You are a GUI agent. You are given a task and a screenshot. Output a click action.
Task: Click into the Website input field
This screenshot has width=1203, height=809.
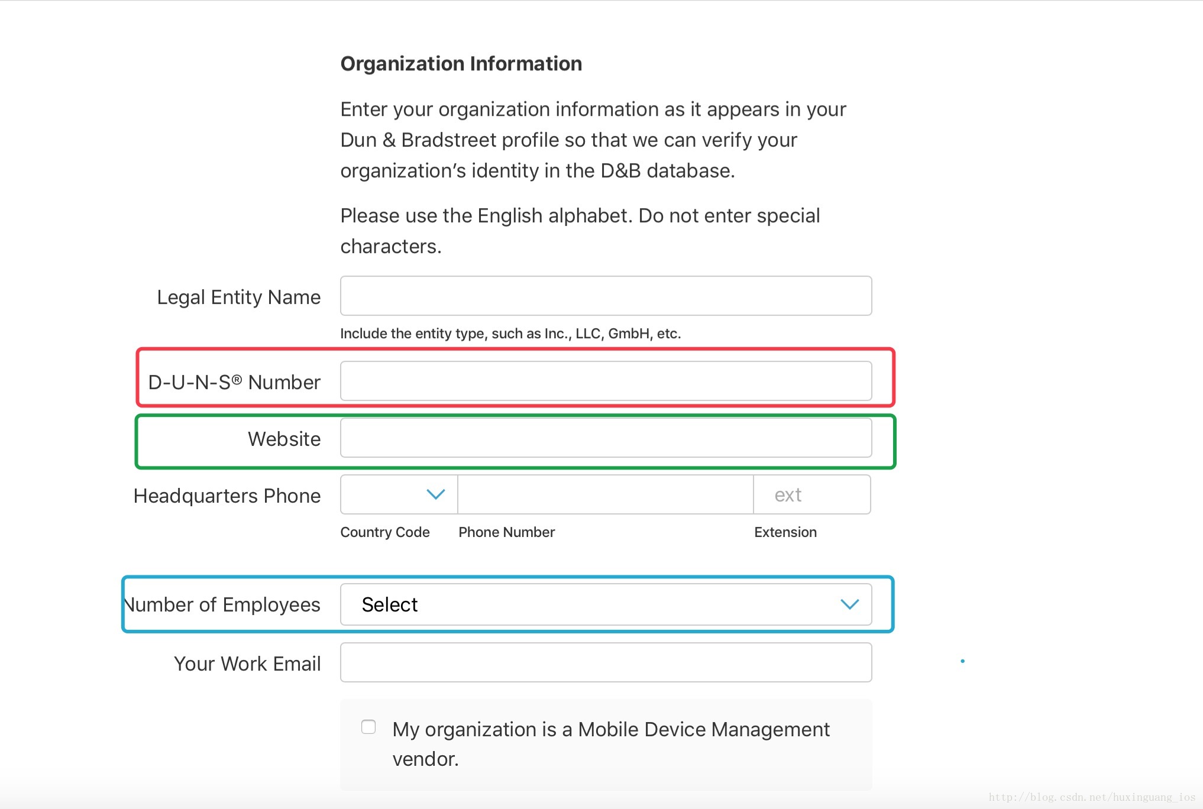(606, 438)
